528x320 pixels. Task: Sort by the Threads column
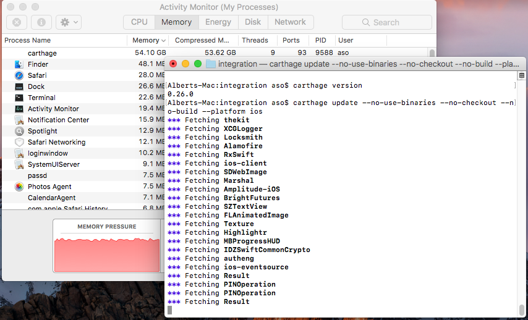[258, 40]
